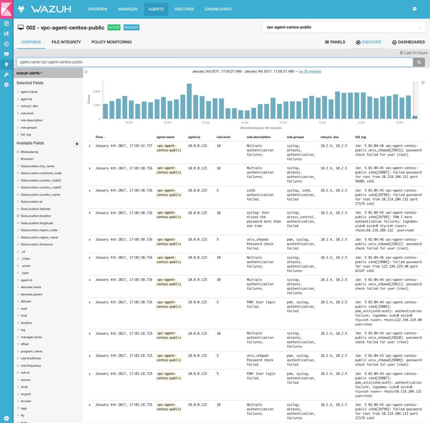Open the agent Dashboards view tab
The width and height of the screenshot is (430, 423).
408,42
